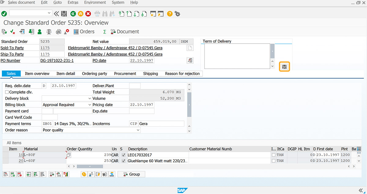This screenshot has width=367, height=194.
Task: Open the Order reason dropdown
Action: (138, 130)
